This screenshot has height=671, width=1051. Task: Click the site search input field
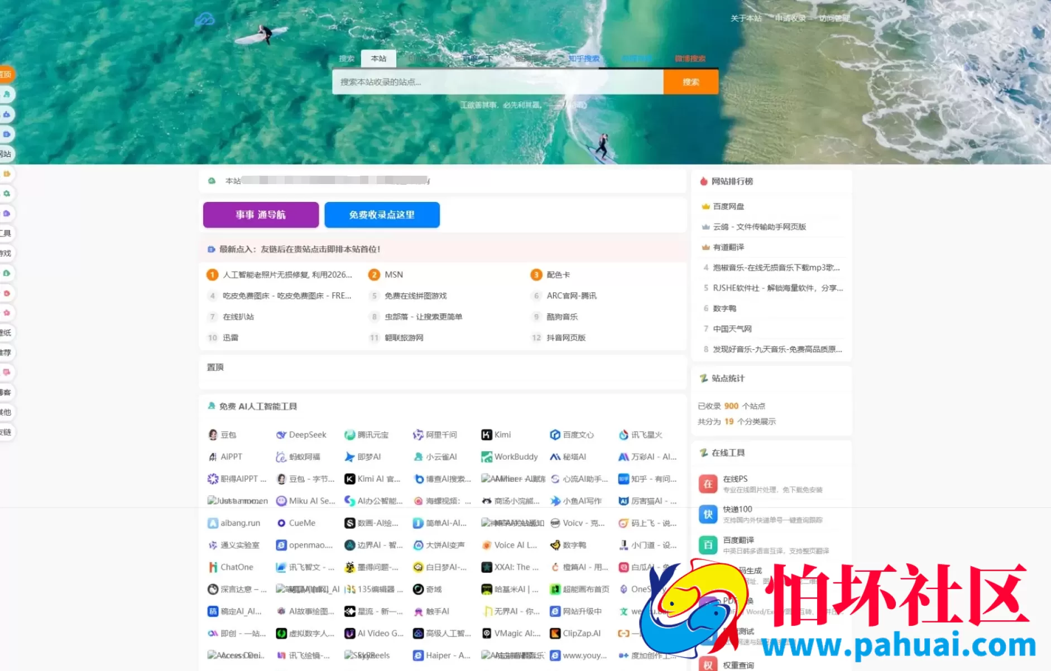pos(498,82)
